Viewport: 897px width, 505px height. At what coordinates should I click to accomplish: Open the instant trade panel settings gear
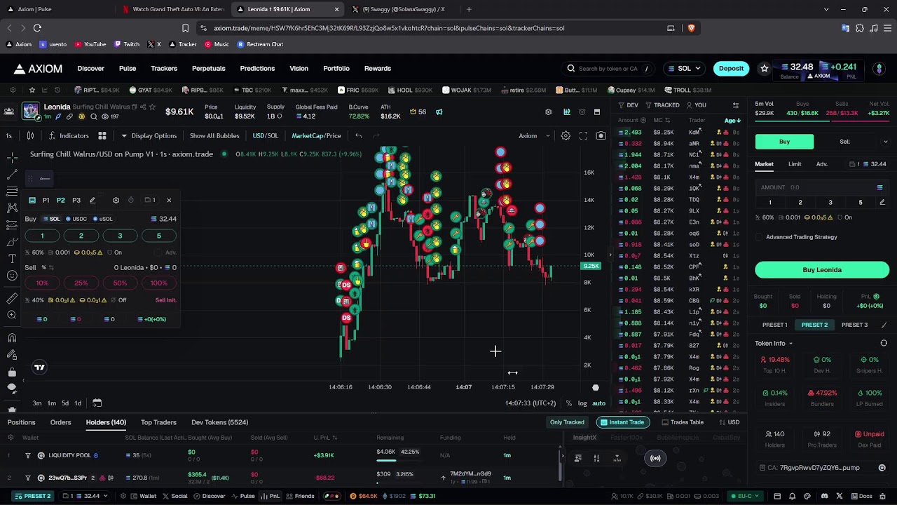(116, 200)
